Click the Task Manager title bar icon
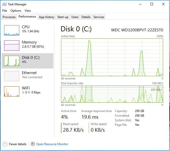170x151 pixels. (4, 4)
